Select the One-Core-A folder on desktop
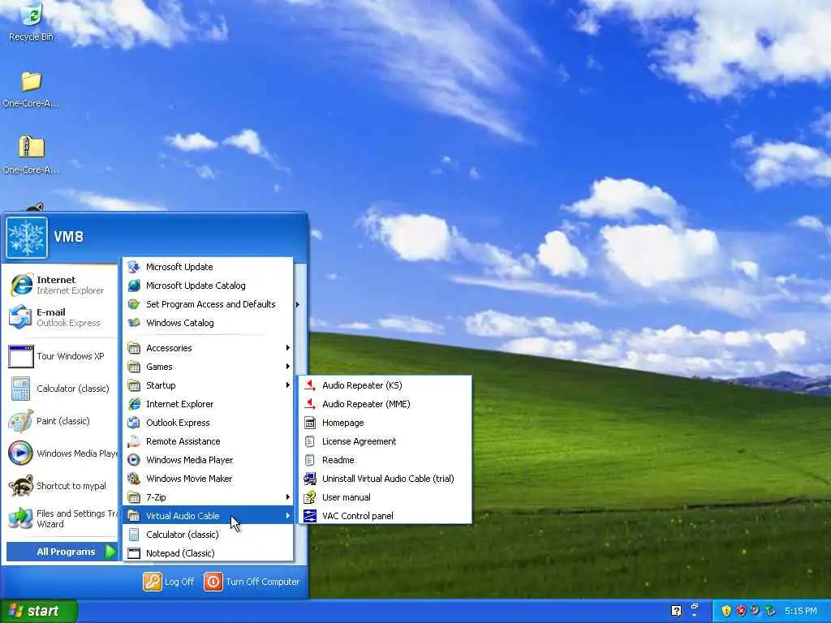 (32, 82)
